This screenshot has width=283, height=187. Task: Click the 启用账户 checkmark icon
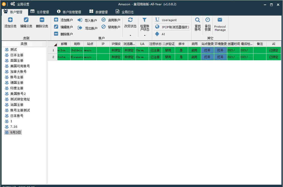103,20
